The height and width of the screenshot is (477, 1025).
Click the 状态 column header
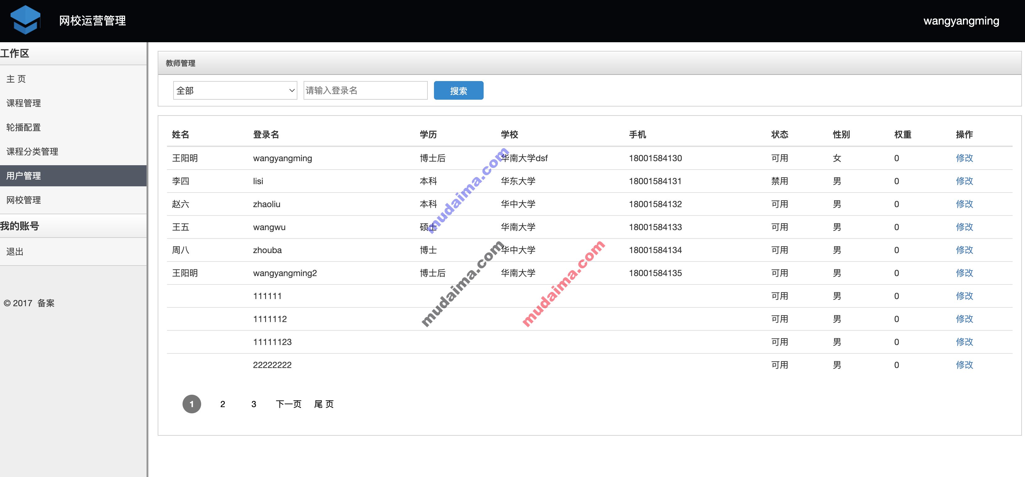click(779, 134)
